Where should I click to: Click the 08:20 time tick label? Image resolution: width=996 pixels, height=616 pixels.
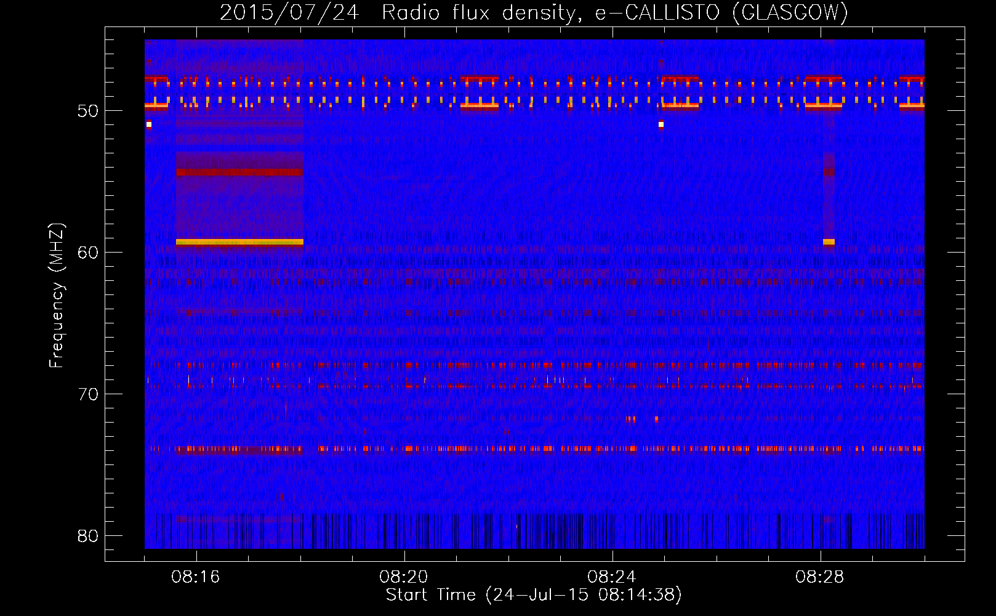point(403,577)
